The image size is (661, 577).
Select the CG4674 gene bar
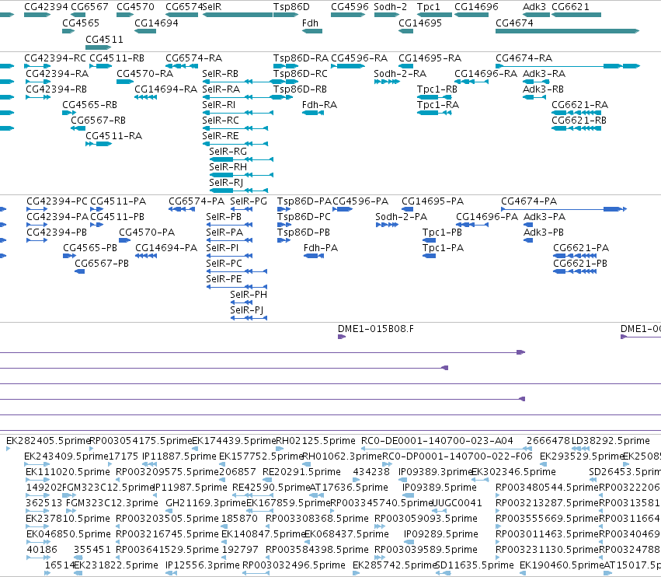pos(568,31)
